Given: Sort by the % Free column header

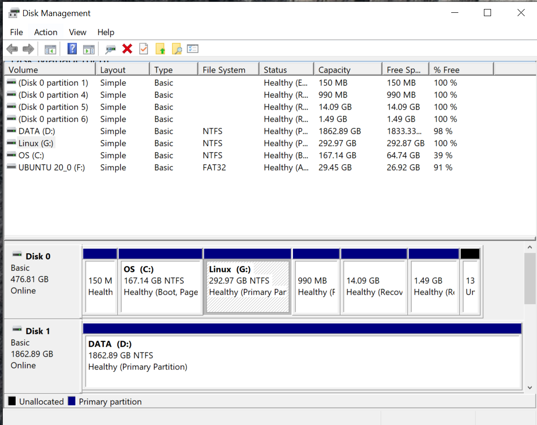Looking at the screenshot, I should coord(462,70).
